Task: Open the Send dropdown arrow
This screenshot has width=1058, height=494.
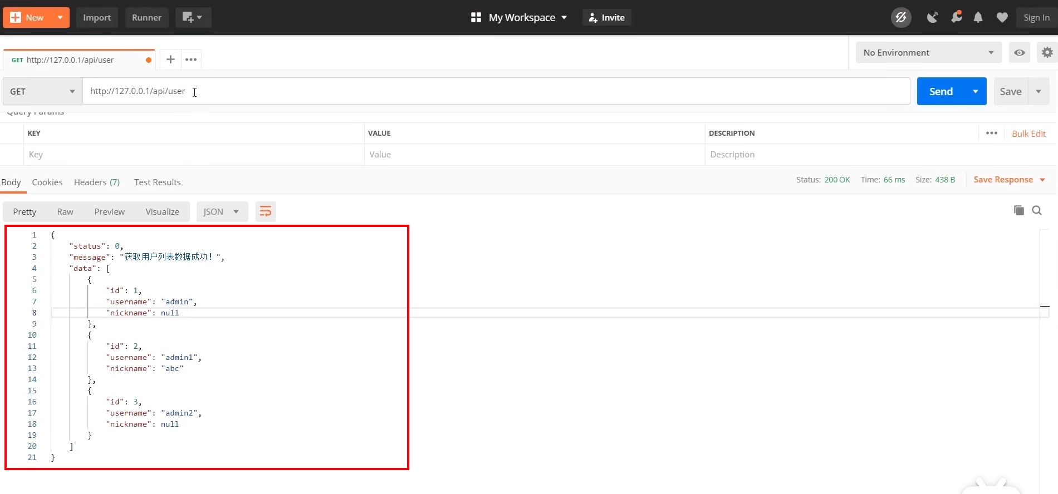Action: click(x=976, y=91)
